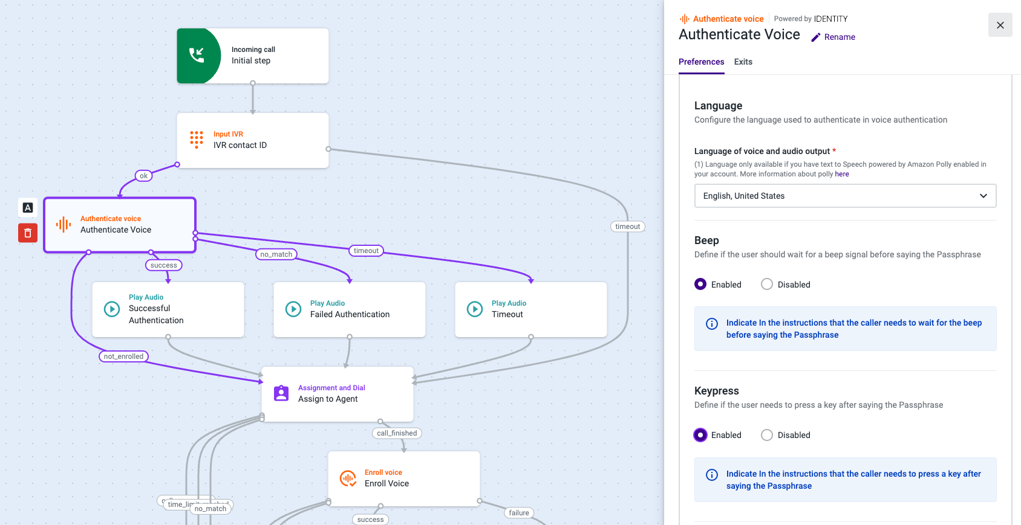Switch to the Exits tab

pyautogui.click(x=743, y=62)
